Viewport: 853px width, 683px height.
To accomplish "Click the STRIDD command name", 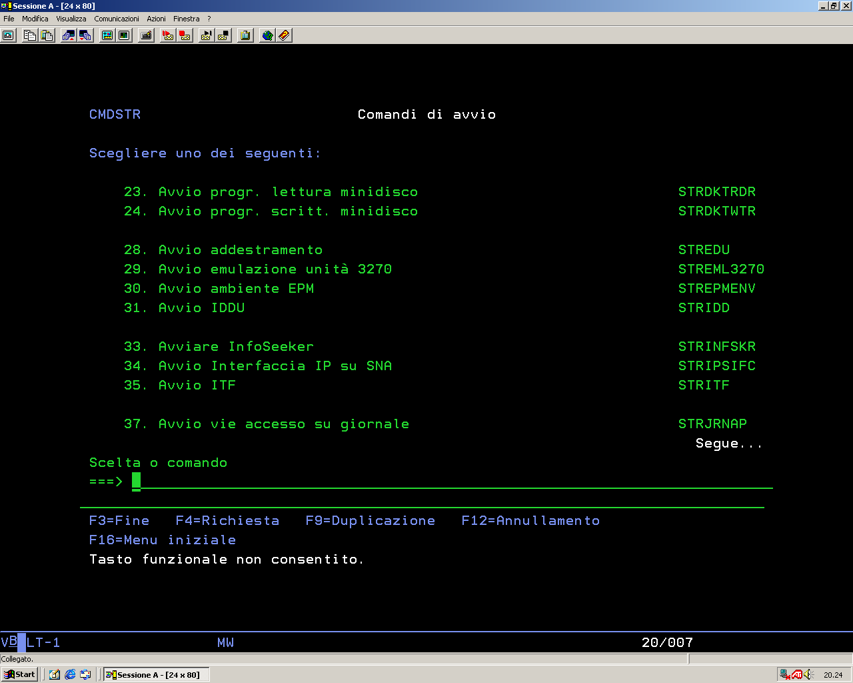I will pos(704,308).
